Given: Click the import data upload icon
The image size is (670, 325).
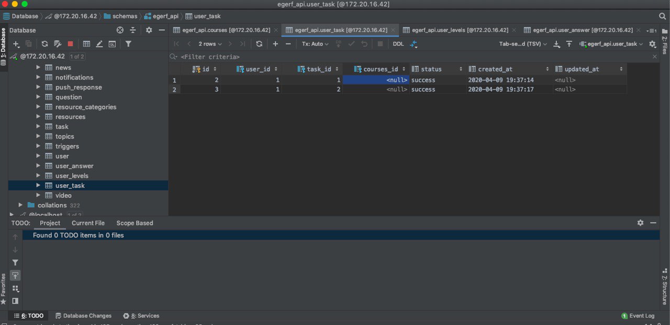Looking at the screenshot, I should coord(569,44).
